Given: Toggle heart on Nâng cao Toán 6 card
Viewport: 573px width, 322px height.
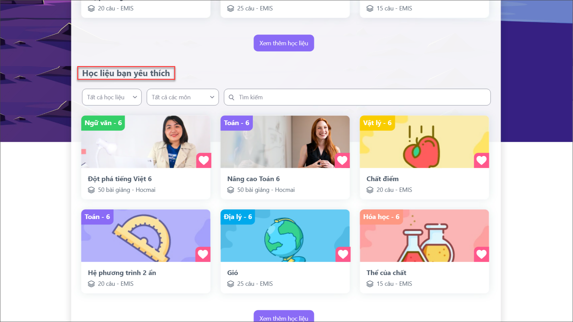Looking at the screenshot, I should point(342,160).
